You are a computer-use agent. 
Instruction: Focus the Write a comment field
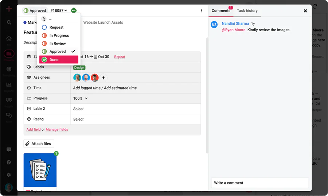(x=260, y=183)
